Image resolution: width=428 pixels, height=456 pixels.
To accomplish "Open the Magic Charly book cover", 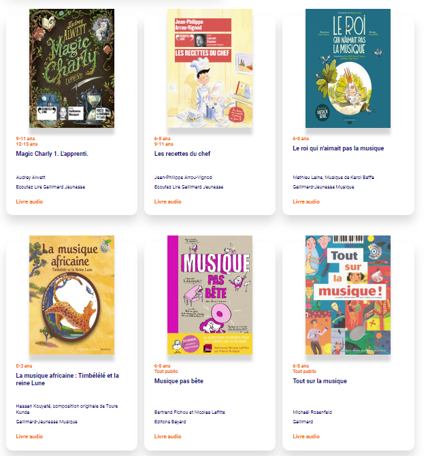I will [x=71, y=68].
